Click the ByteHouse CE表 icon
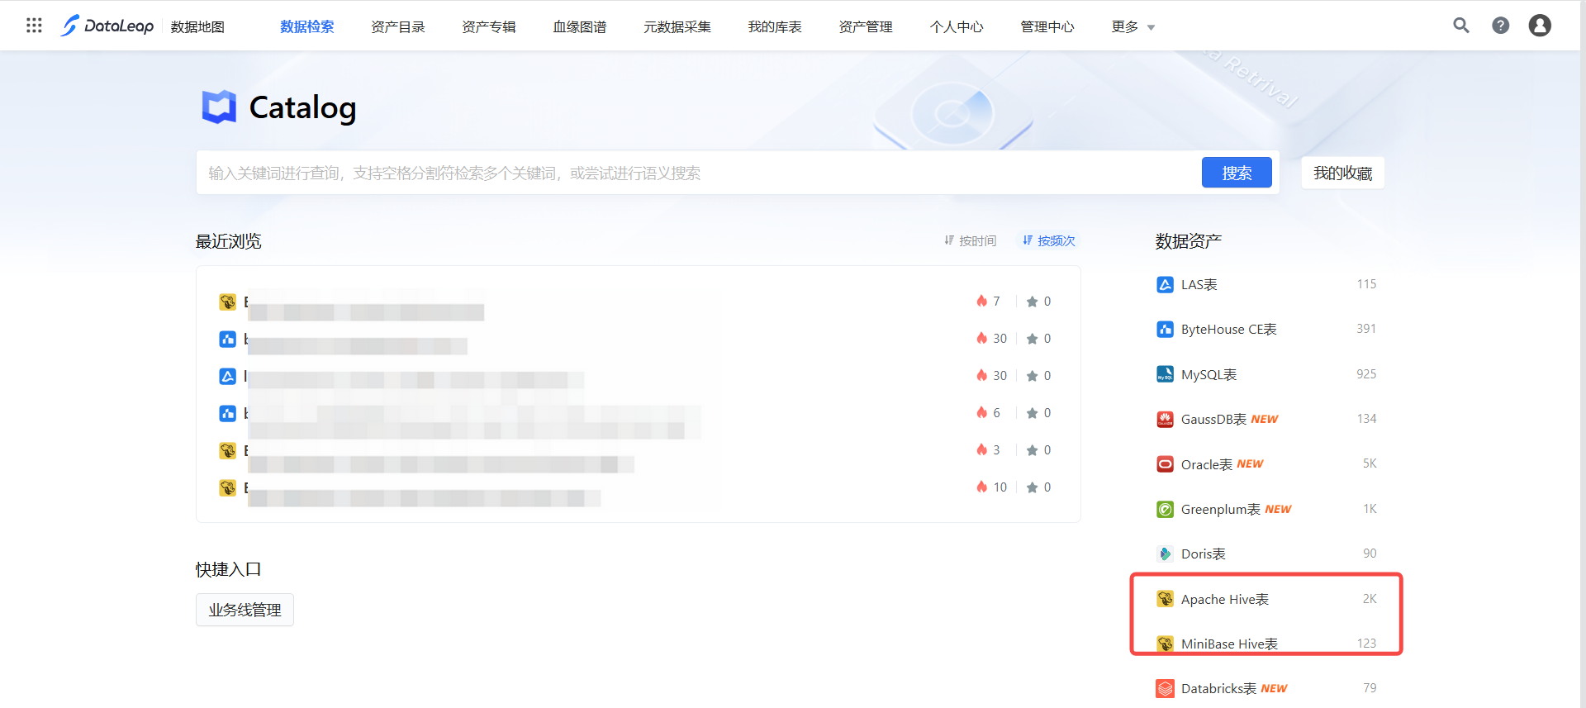1586x708 pixels. 1165,330
